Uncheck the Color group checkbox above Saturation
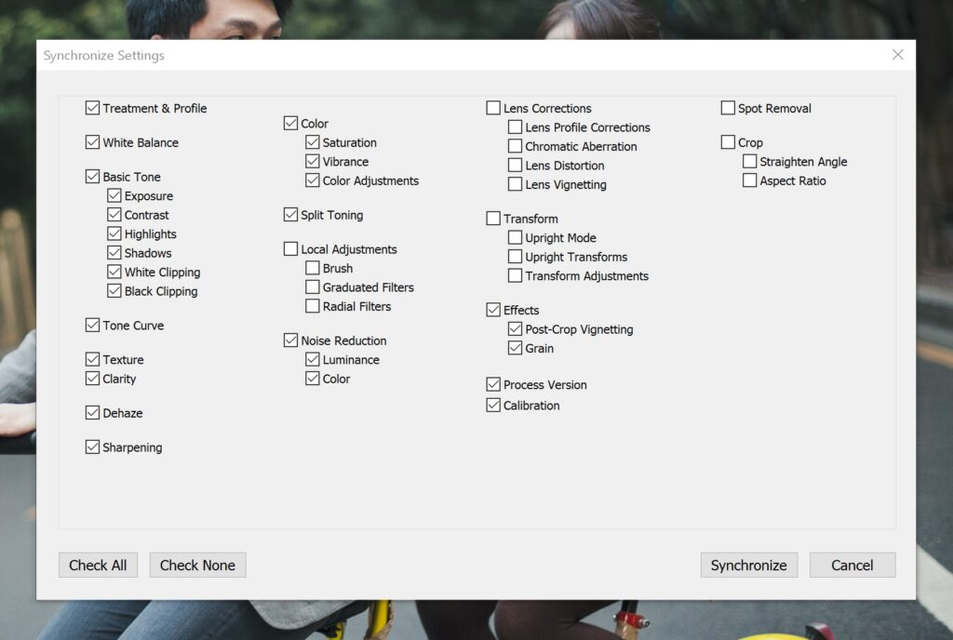 (x=290, y=124)
